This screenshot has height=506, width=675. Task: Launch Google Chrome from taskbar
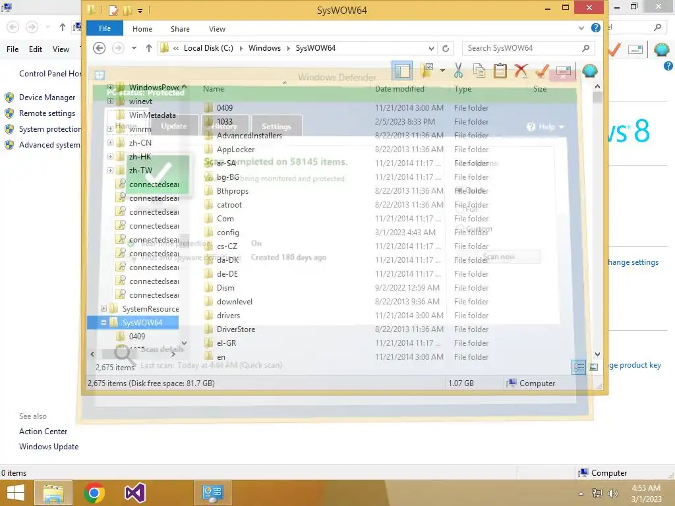point(94,493)
